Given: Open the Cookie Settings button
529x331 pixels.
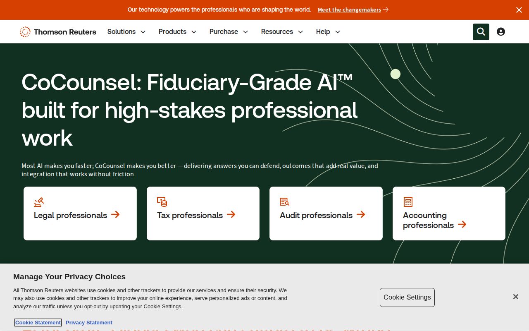Looking at the screenshot, I should point(407,297).
